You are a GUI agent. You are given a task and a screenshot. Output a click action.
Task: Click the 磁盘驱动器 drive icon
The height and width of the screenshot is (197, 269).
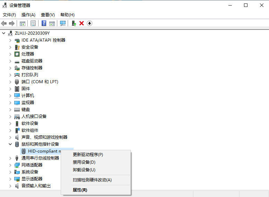(17, 61)
